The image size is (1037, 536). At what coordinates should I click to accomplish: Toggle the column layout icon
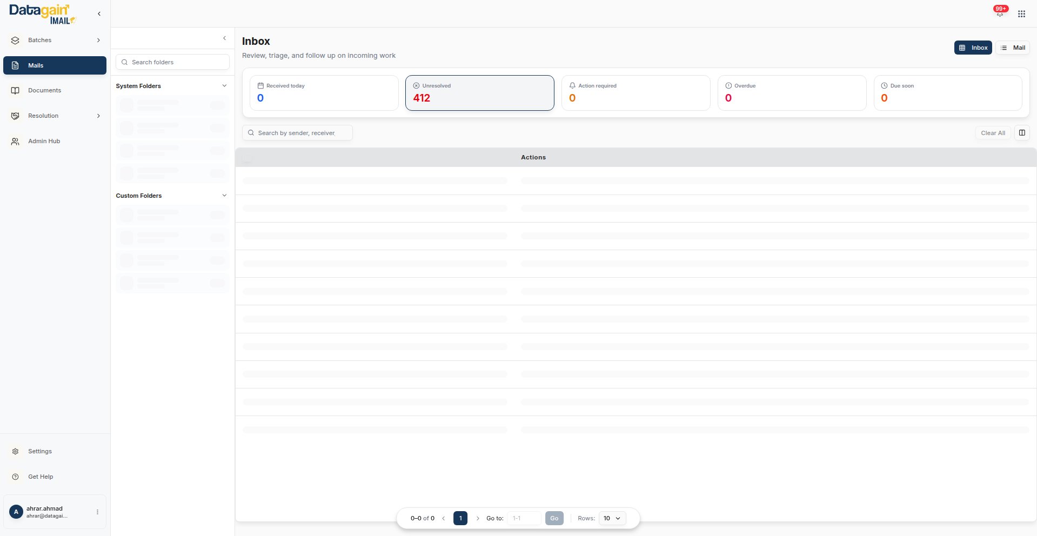pyautogui.click(x=1021, y=133)
